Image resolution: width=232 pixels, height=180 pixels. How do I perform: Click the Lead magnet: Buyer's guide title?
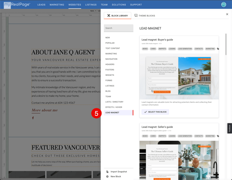[157, 40]
